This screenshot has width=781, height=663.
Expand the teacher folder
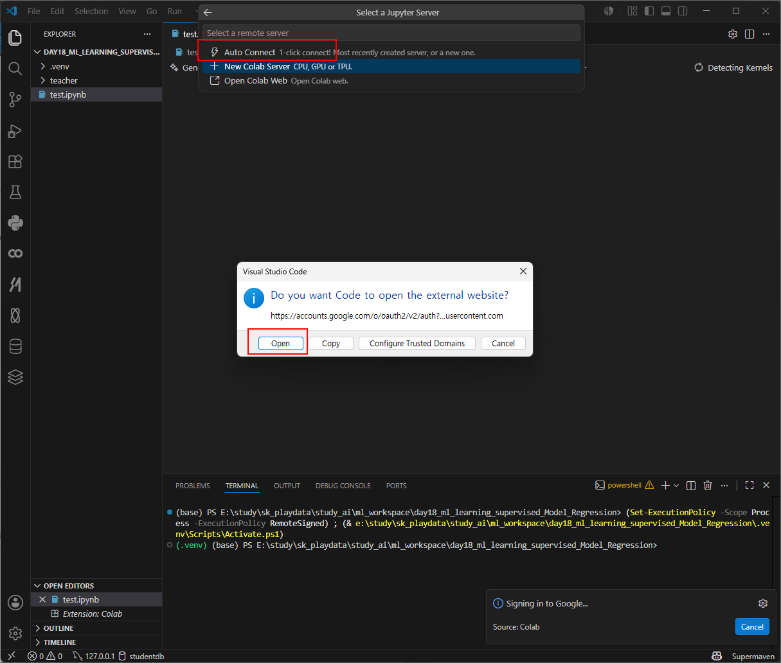(96, 80)
